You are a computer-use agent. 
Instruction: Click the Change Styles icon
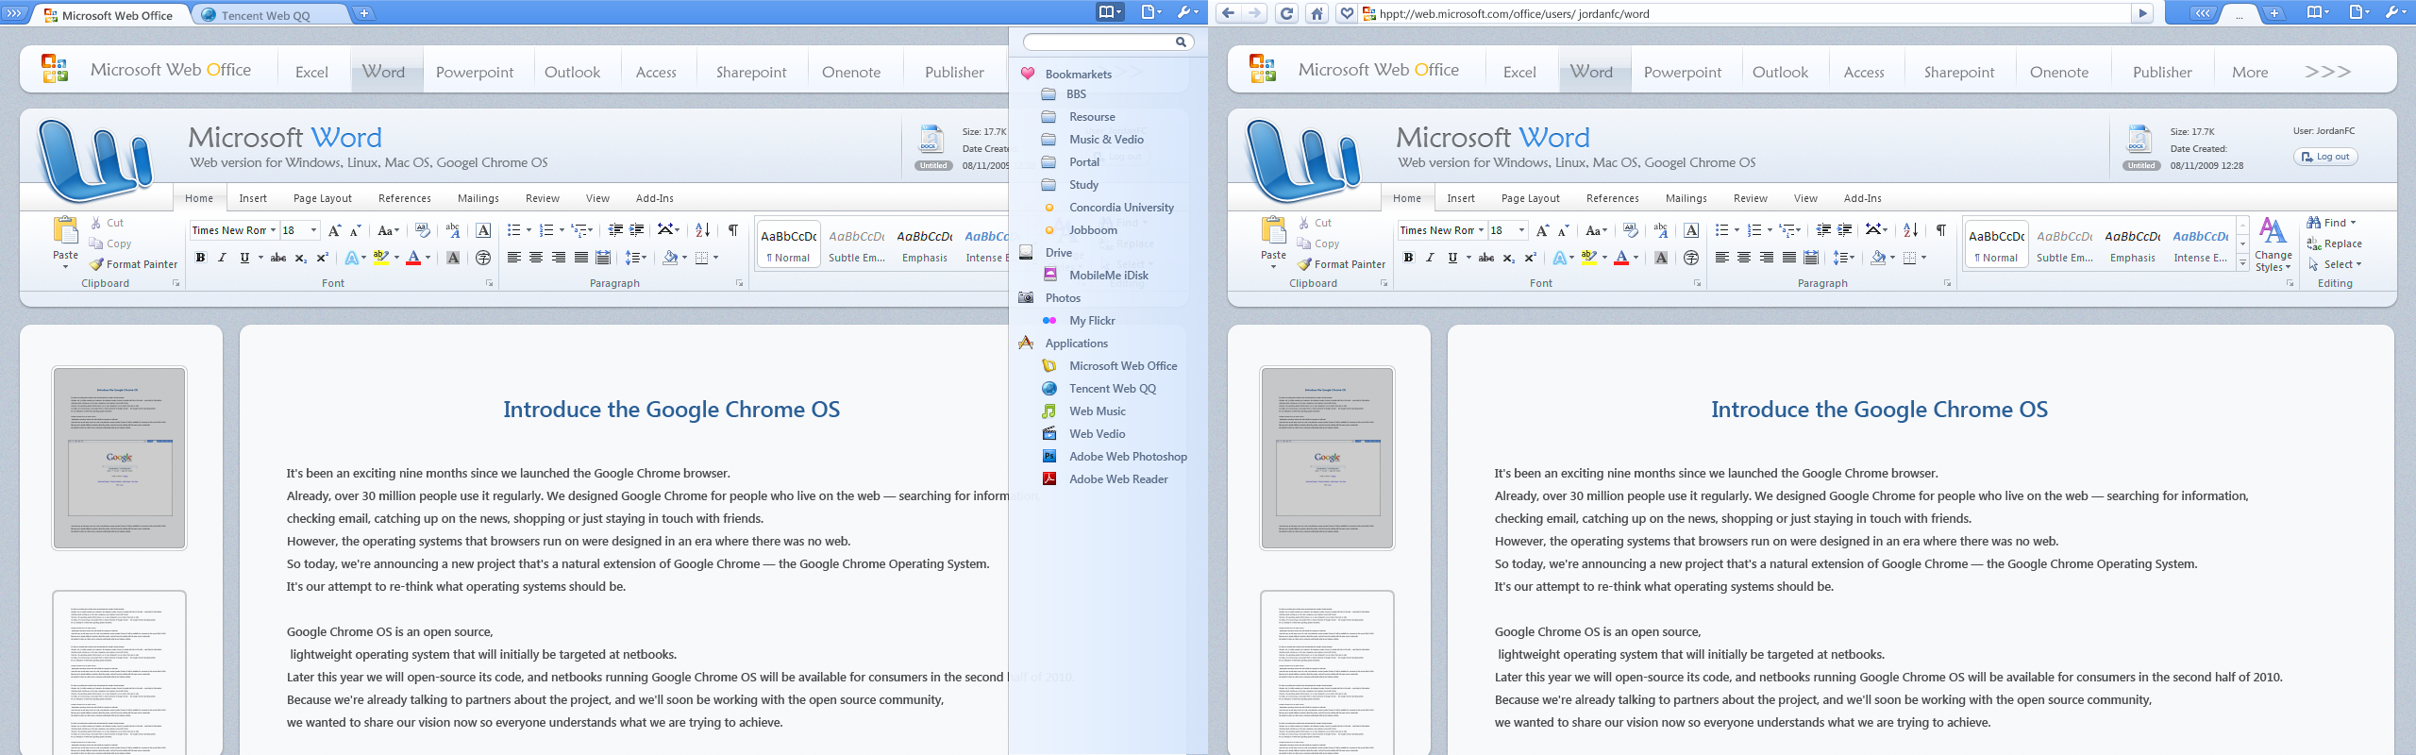coord(2273,232)
